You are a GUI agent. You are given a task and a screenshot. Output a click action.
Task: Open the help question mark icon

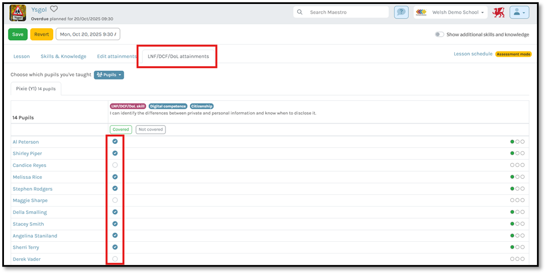click(x=401, y=12)
